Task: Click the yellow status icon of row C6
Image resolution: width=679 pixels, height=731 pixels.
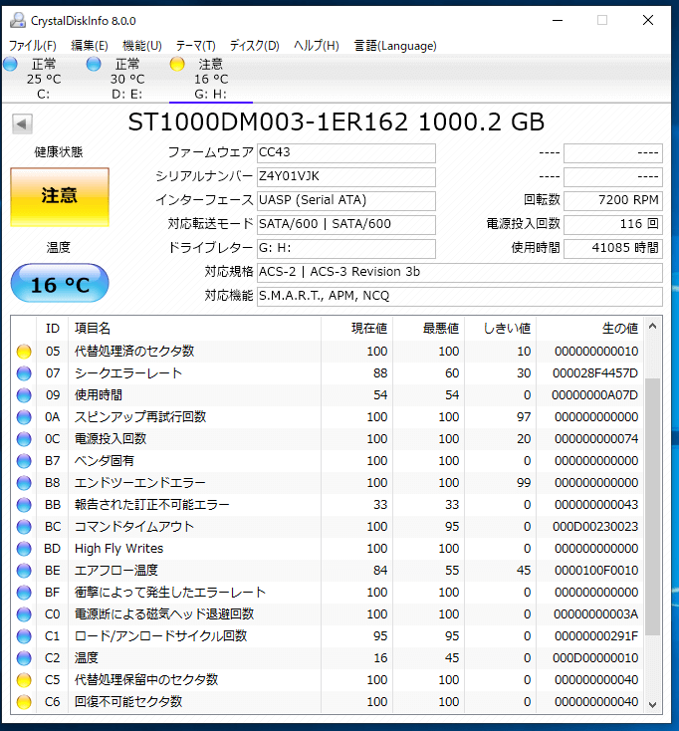Action: tap(24, 702)
